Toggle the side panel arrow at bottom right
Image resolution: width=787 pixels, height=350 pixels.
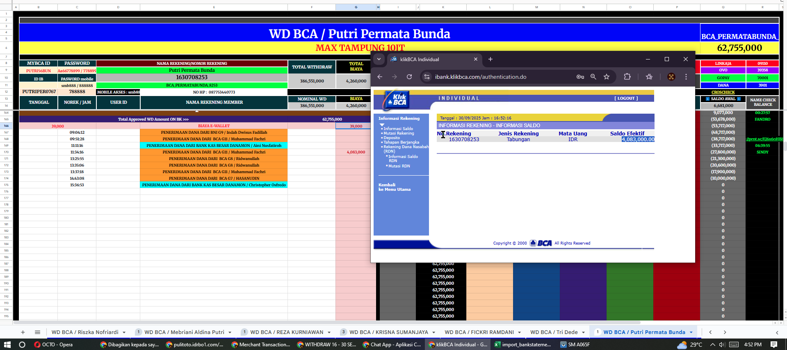(x=777, y=332)
